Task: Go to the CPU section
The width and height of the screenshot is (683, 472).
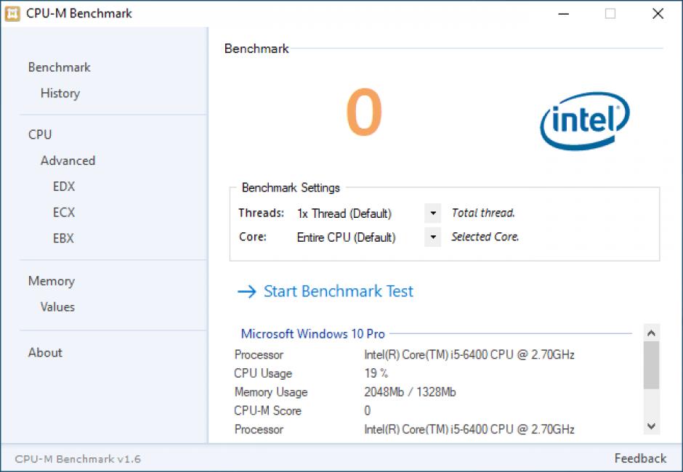Action: pos(40,134)
